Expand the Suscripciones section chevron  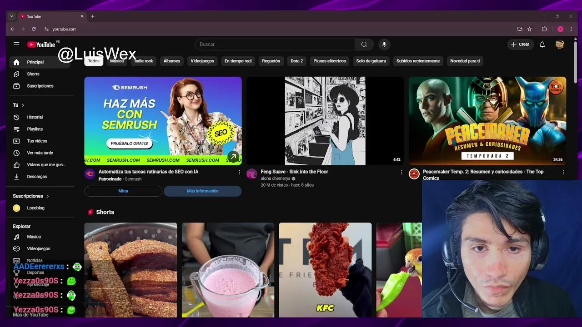coord(47,196)
